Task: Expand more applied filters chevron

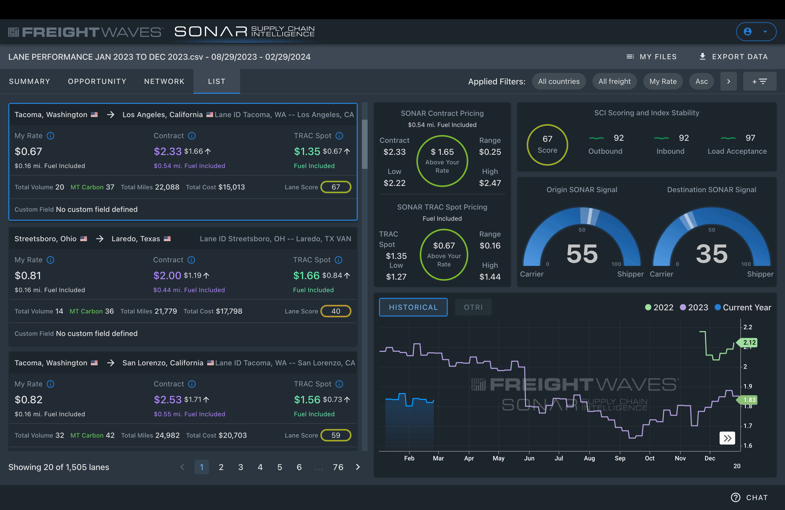Action: [729, 82]
